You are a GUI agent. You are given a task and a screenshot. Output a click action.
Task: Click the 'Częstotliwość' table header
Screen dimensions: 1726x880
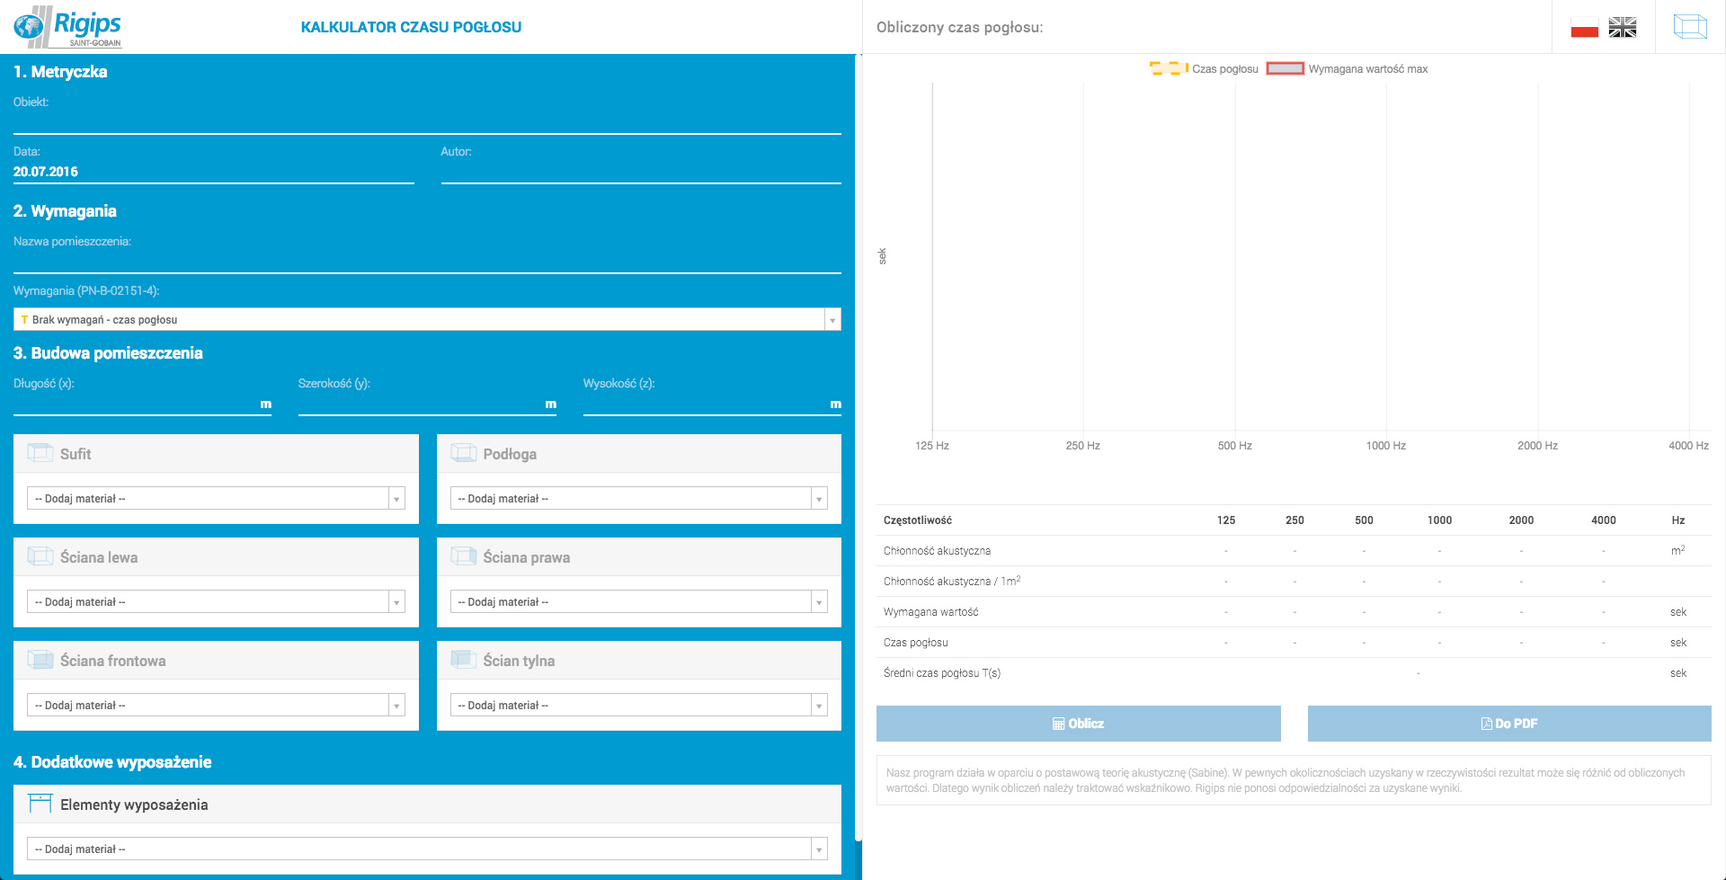(917, 520)
